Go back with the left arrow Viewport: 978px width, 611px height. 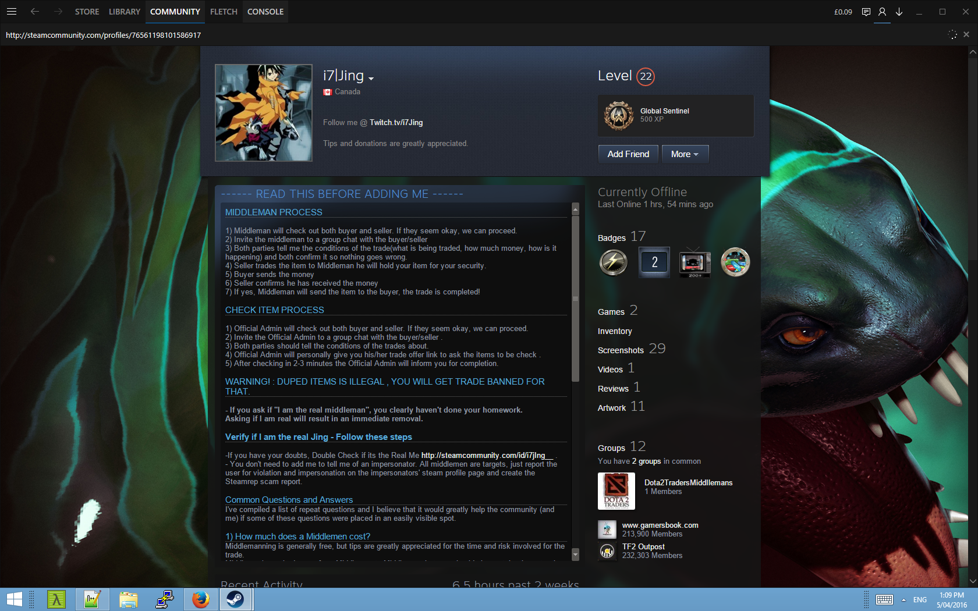coord(35,12)
